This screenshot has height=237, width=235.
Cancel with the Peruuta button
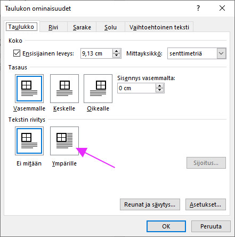point(211,226)
